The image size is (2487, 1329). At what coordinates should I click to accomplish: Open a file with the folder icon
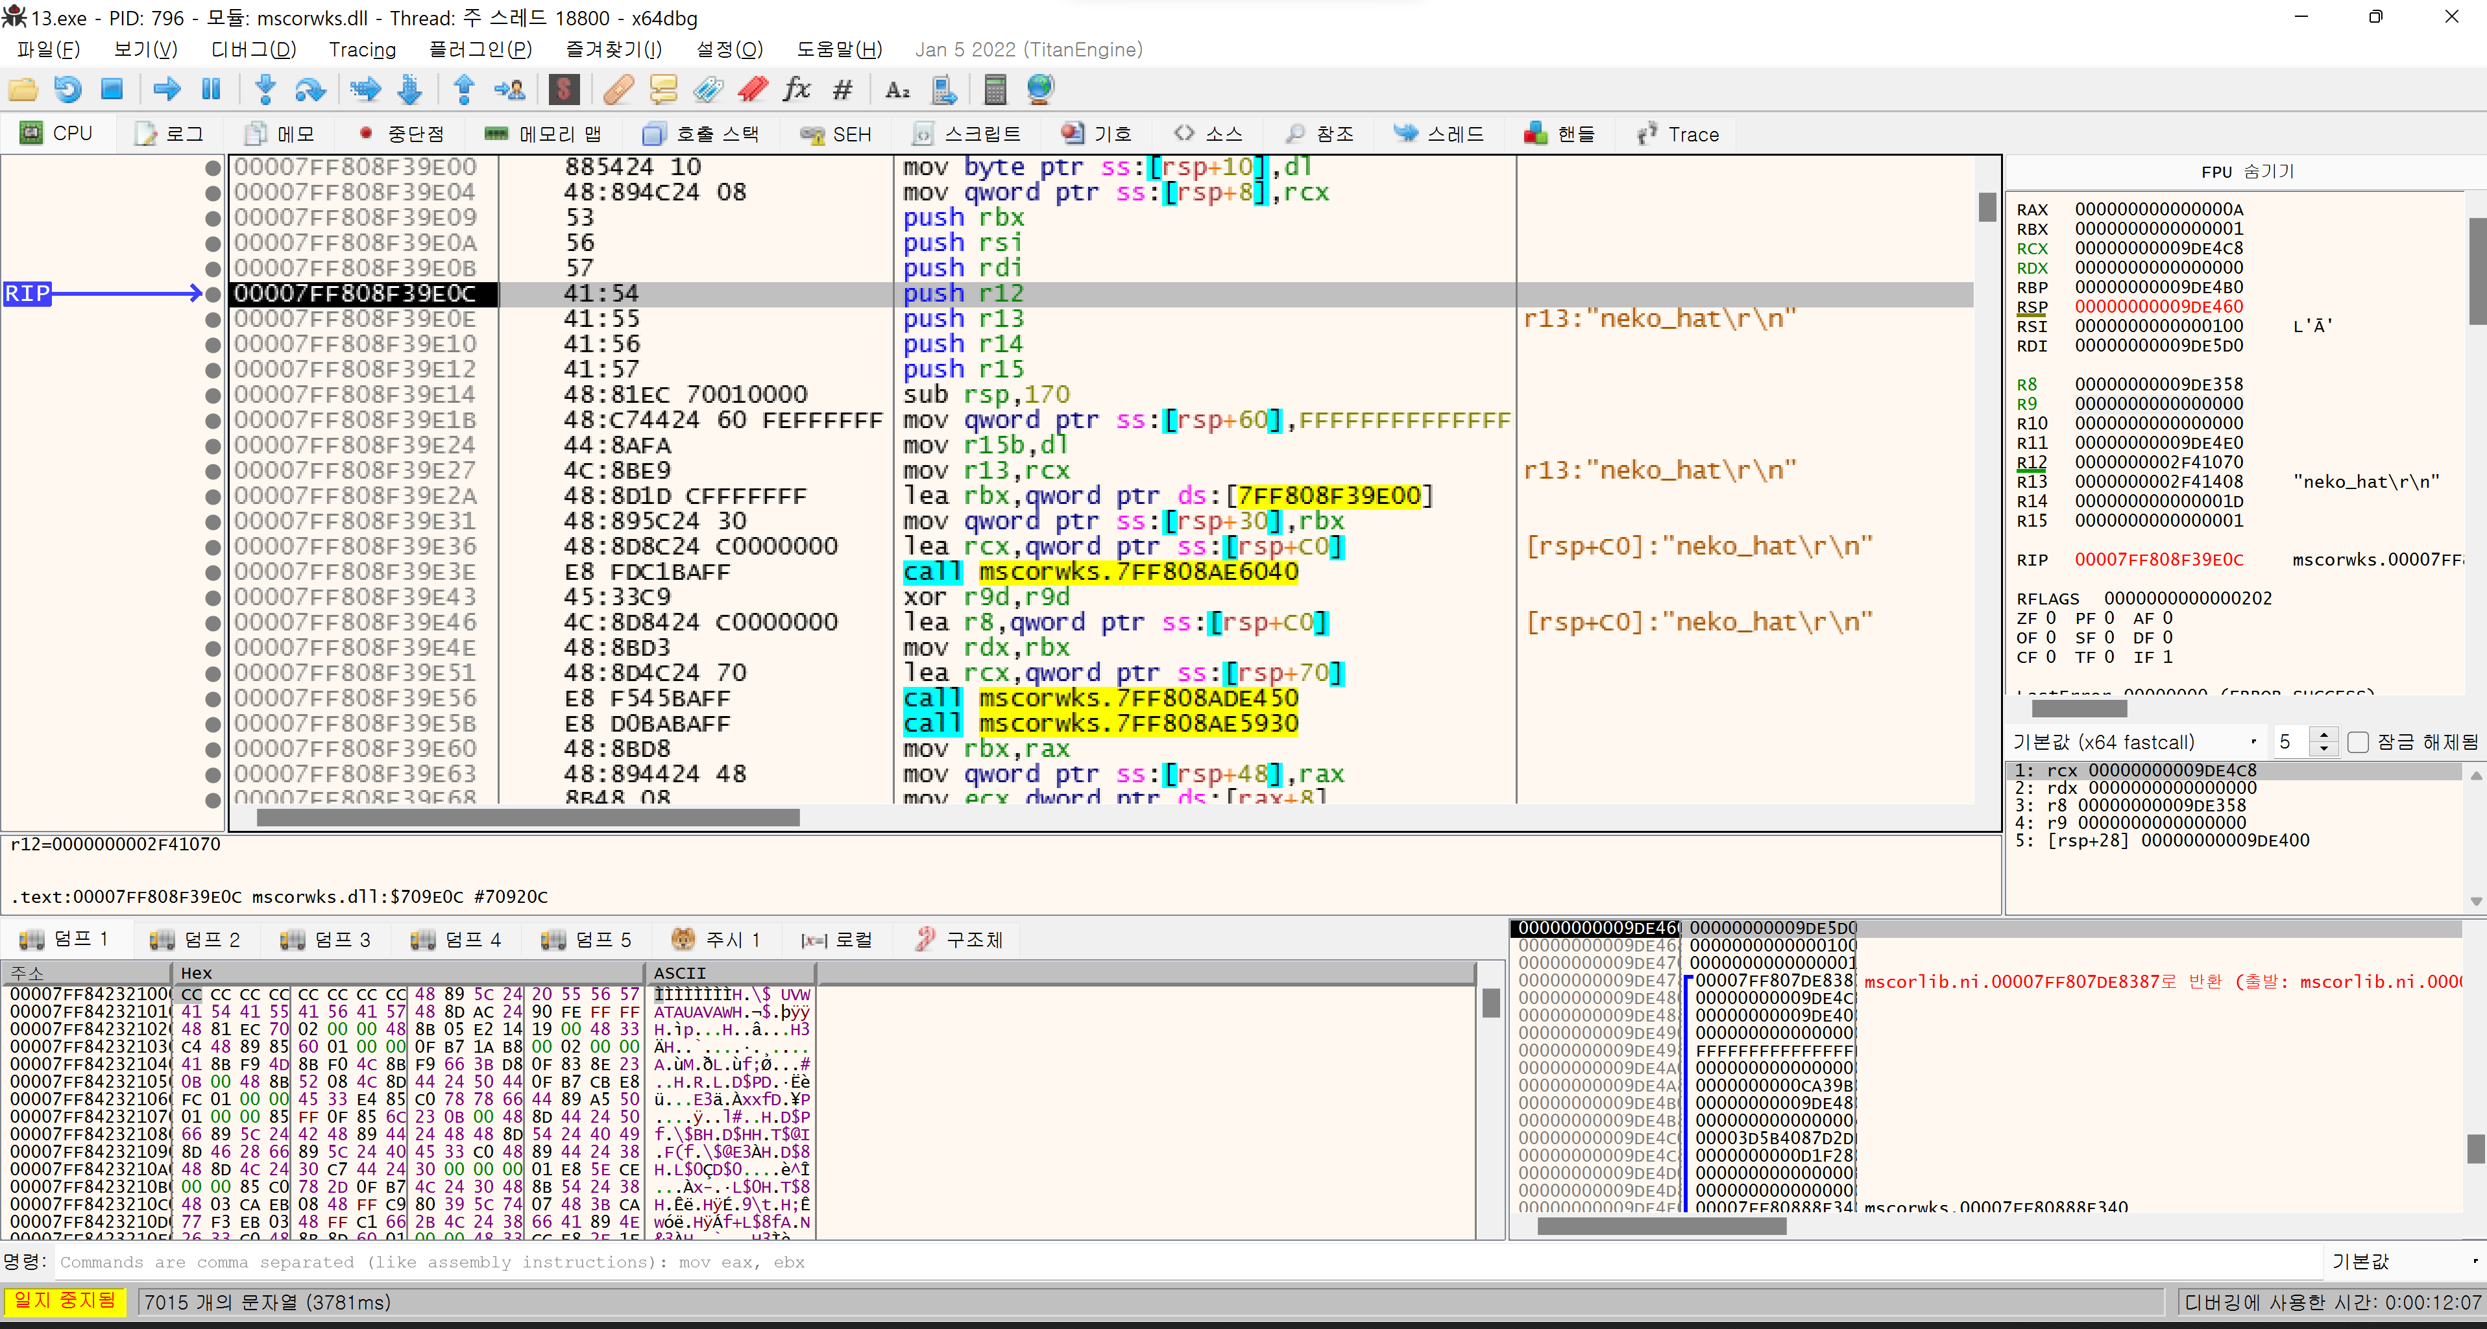click(23, 90)
